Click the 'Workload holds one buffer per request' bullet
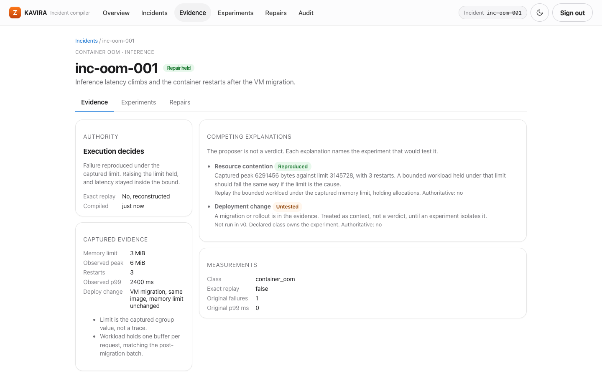Viewport: 602px width, 376px height. [140, 345]
